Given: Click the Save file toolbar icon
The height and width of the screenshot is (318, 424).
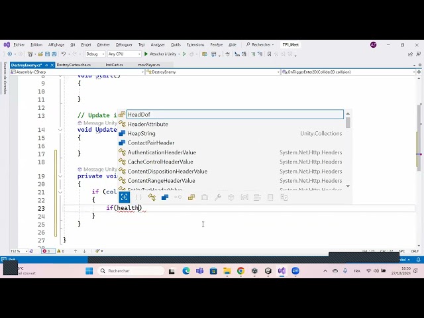Looking at the screenshot, I should tap(47, 54).
